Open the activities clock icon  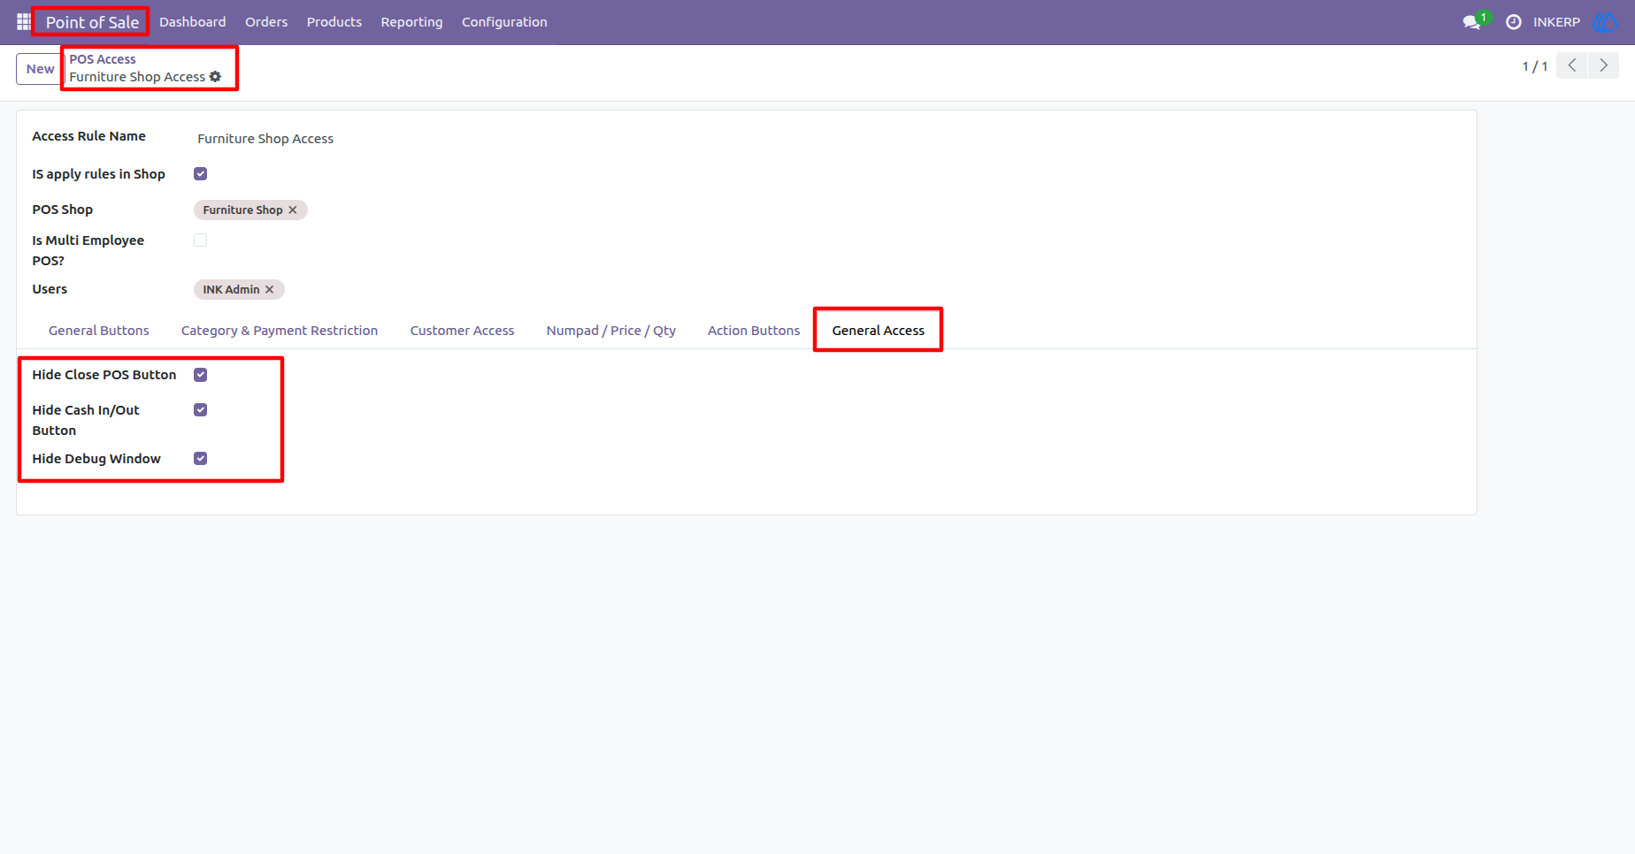click(1514, 22)
